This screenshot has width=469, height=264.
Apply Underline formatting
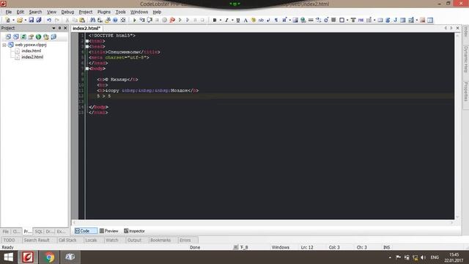tap(238, 20)
